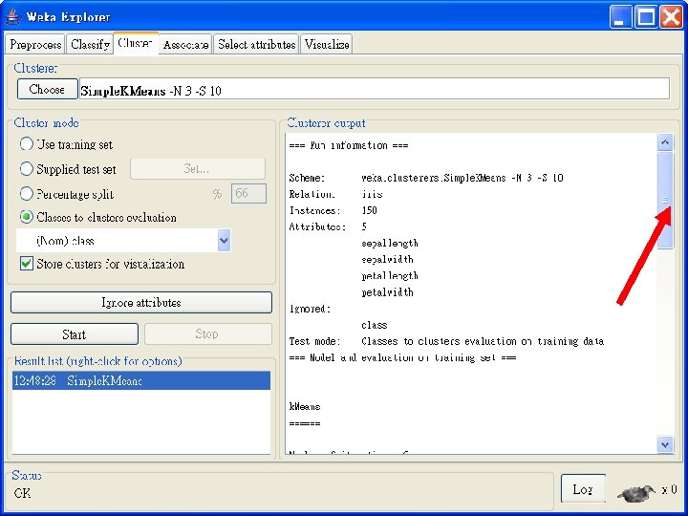Click the 'kMeans' heading in output
Image resolution: width=688 pixels, height=516 pixels.
click(x=305, y=407)
